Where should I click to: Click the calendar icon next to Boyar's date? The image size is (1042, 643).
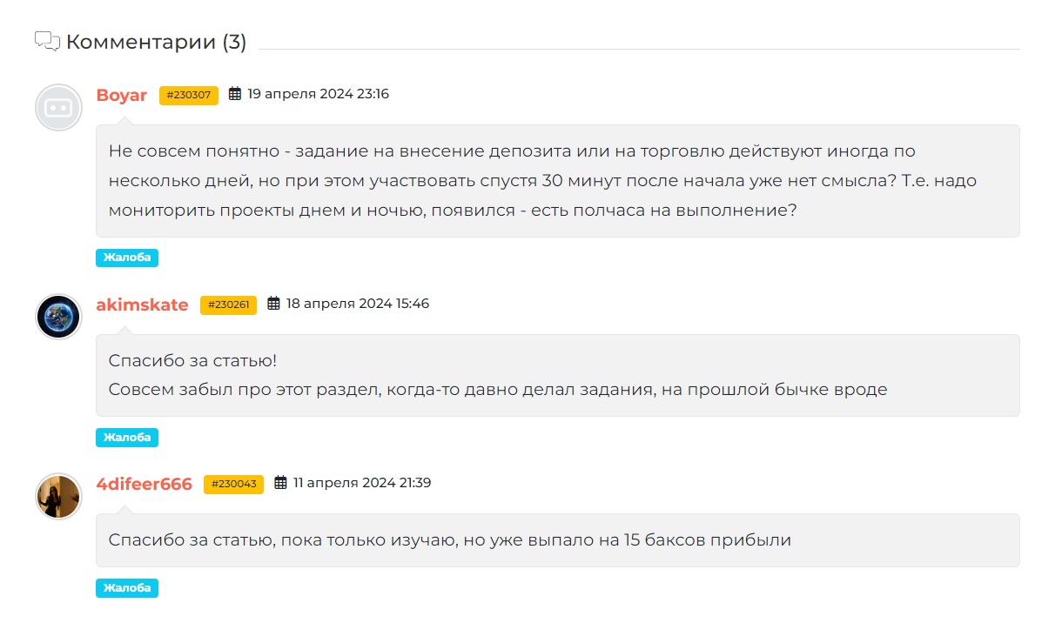coord(233,95)
